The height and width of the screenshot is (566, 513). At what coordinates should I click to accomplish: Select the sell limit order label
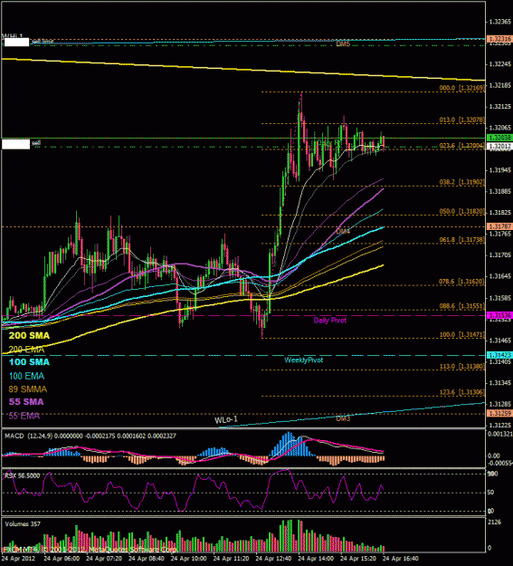(x=43, y=42)
